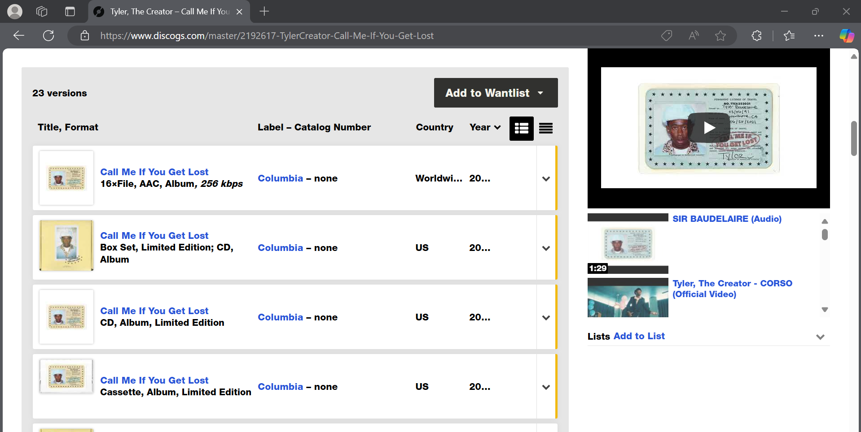The image size is (861, 432).
Task: Open the 16×File AAC release title link
Action: pos(154,172)
